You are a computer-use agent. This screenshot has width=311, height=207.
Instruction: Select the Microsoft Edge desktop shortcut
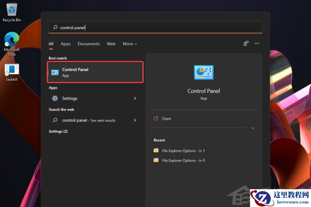pyautogui.click(x=12, y=44)
